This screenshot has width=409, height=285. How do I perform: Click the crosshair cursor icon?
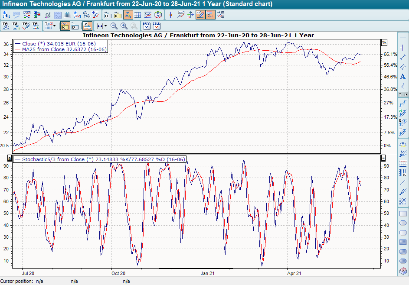(170, 15)
